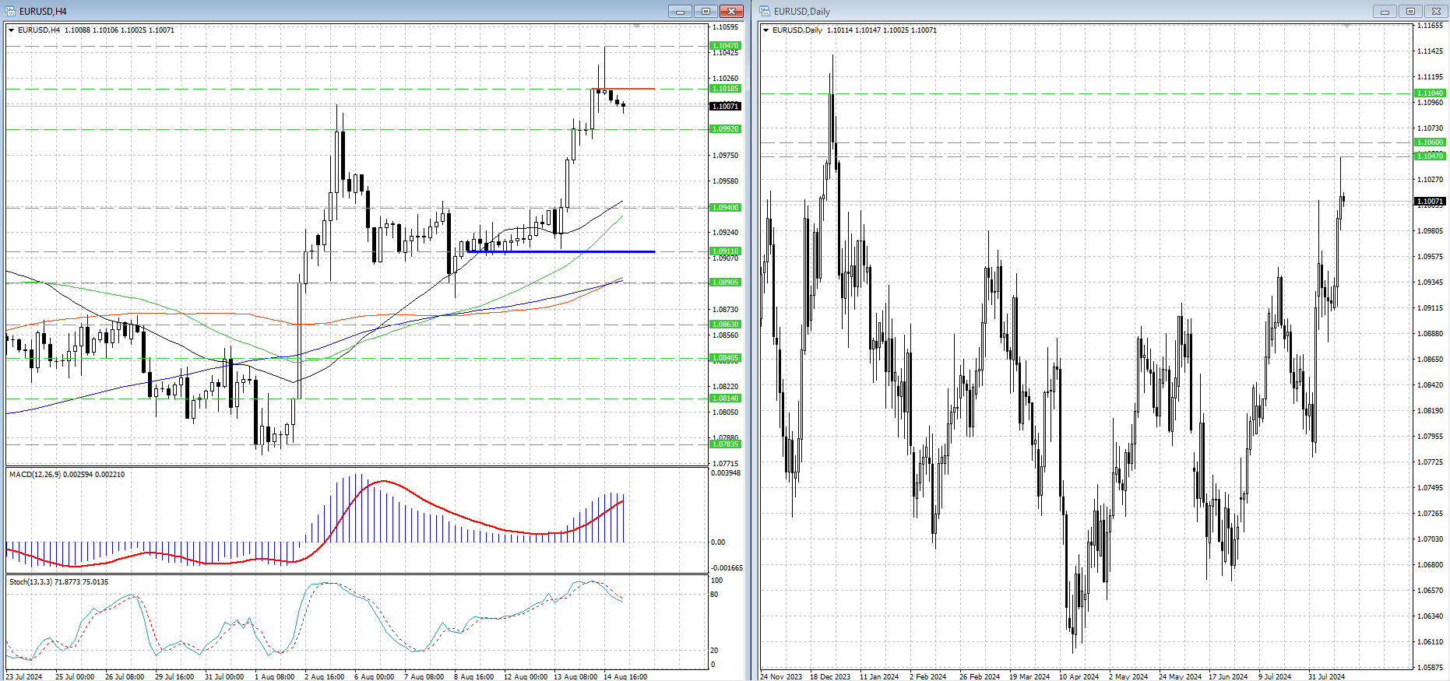The width and height of the screenshot is (1450, 681).
Task: Click the chart shift marker atop the H4 chart
Action: 636,26
